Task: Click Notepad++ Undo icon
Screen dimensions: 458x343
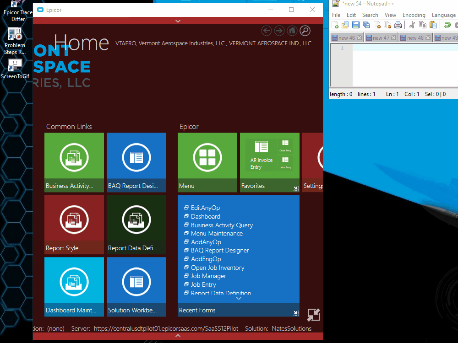Action: click(x=447, y=25)
